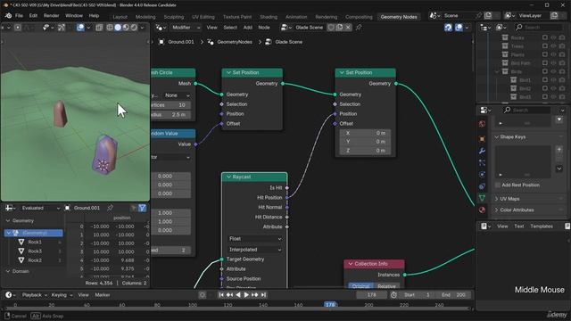Jump to timeline end frame
Image resolution: width=571 pixels, height=321 pixels.
coord(264,295)
